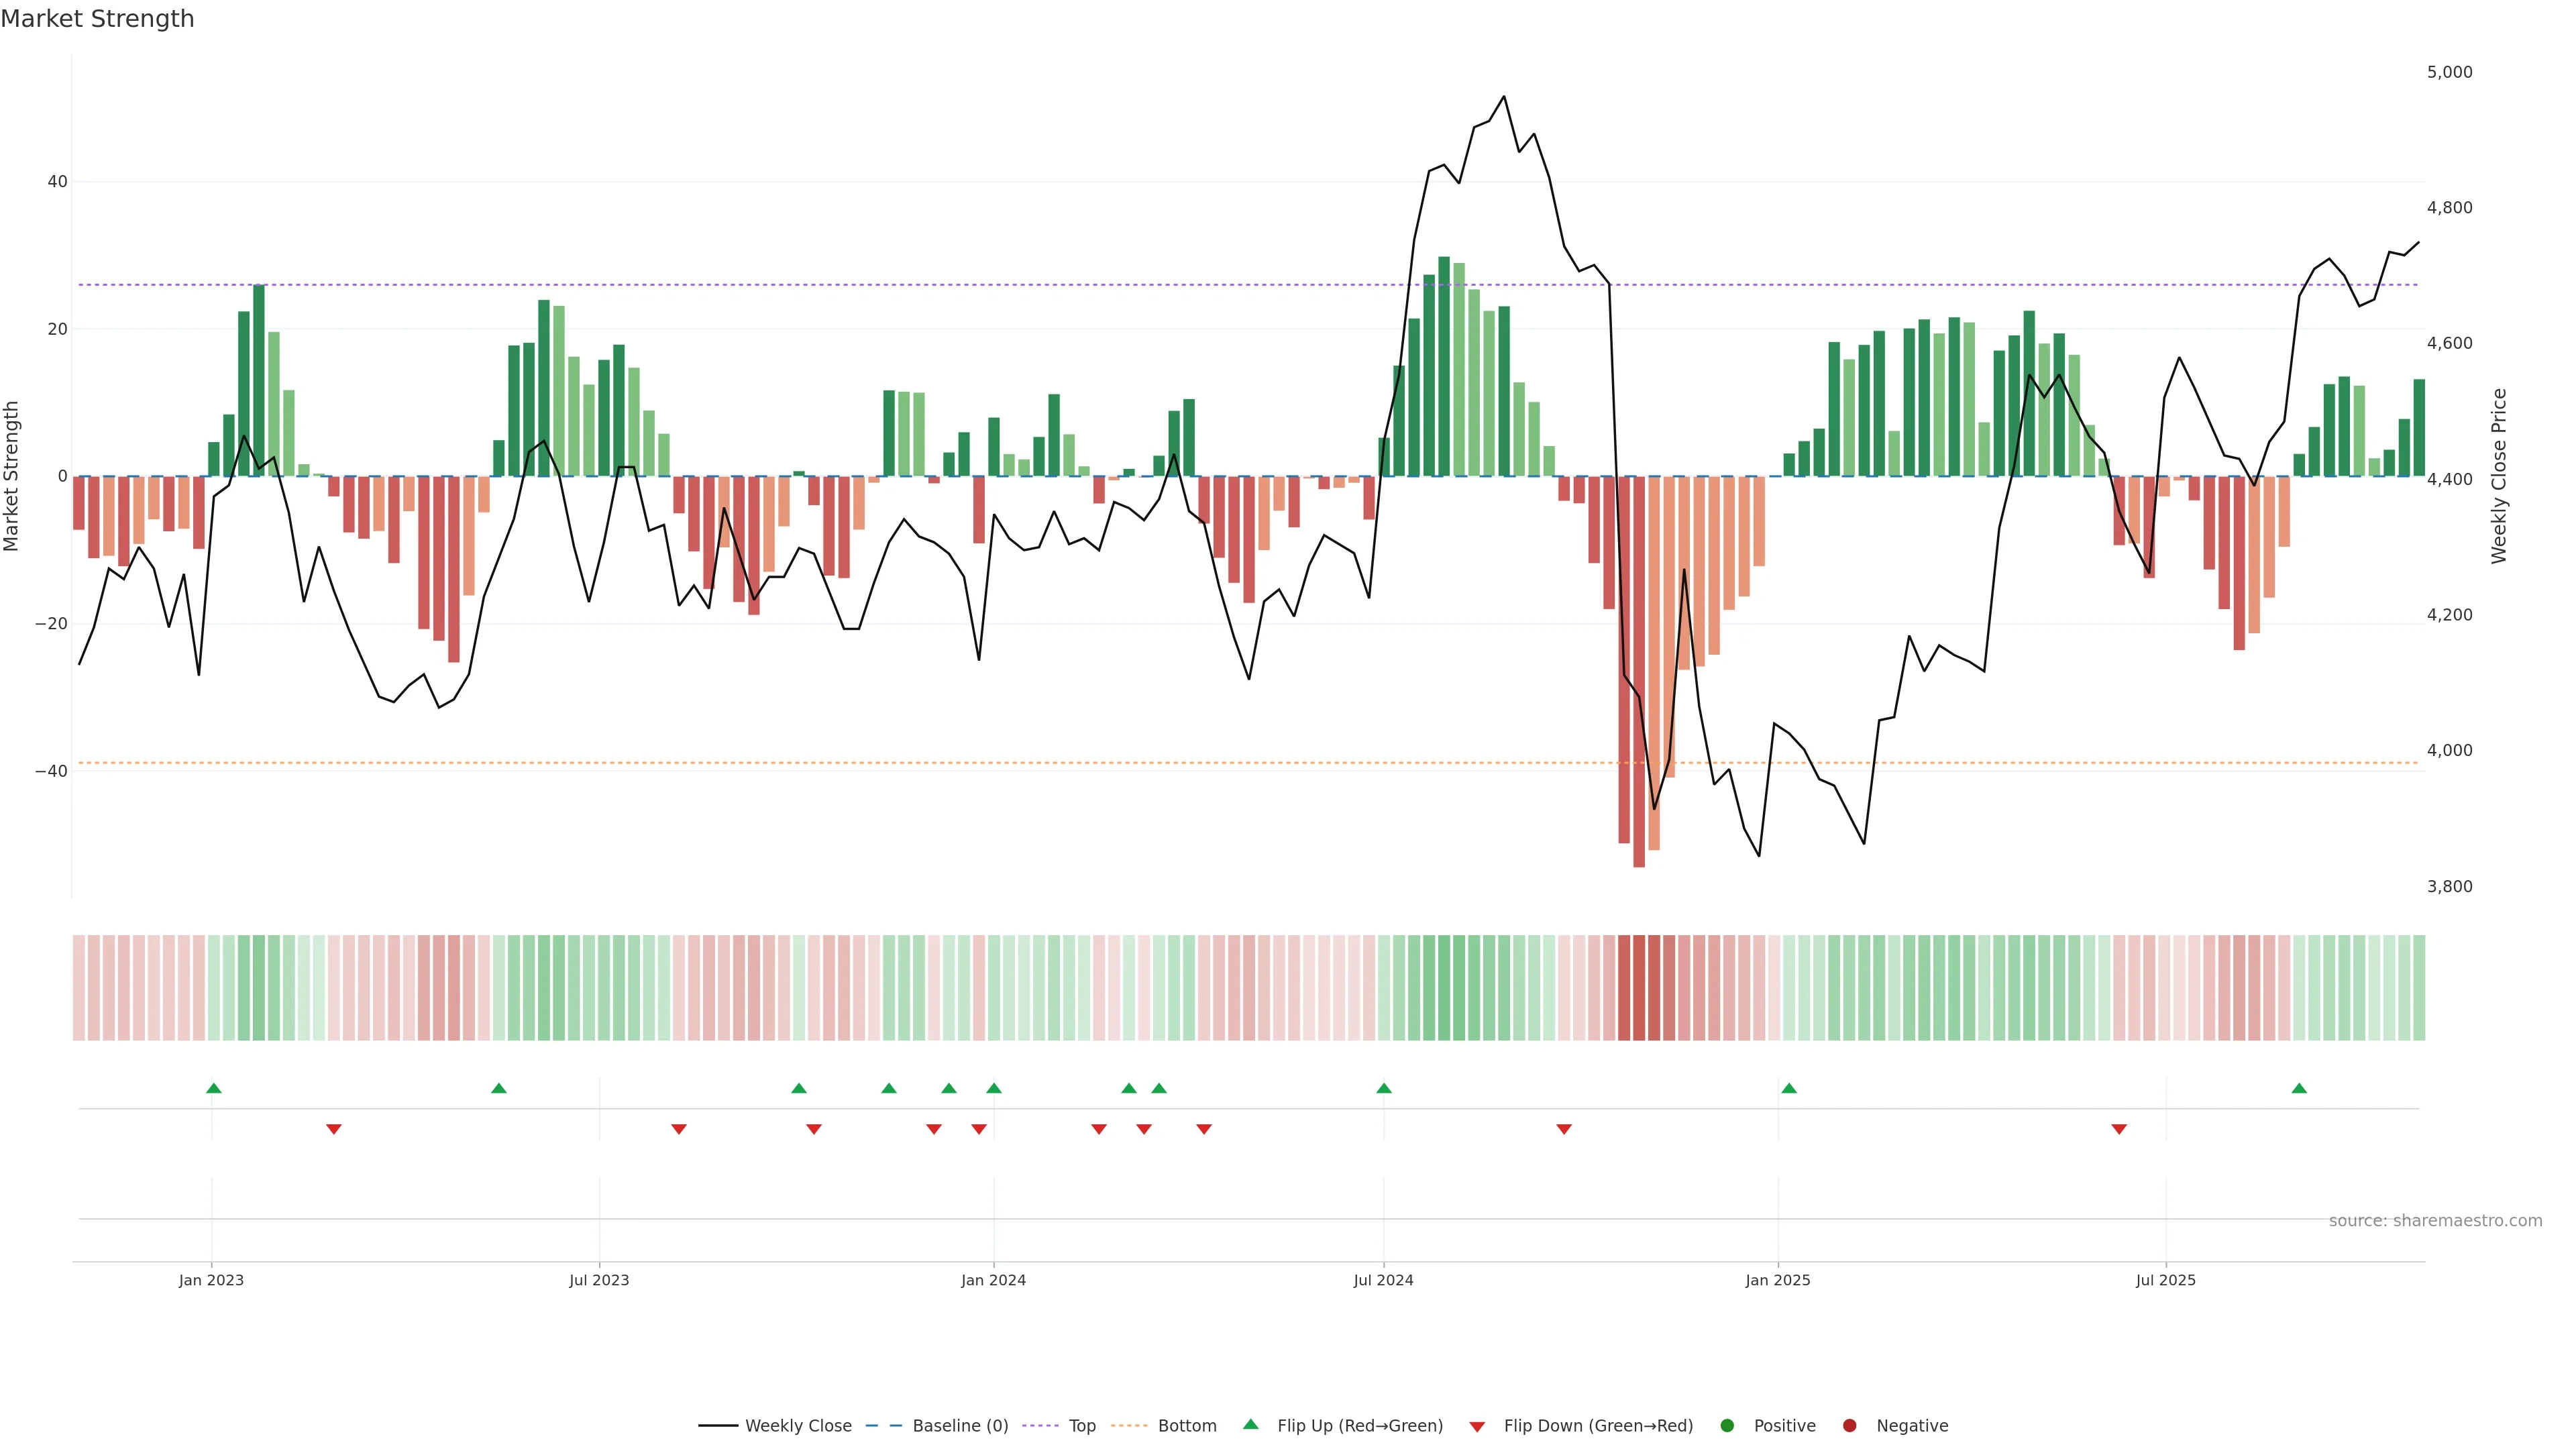Click the dark red Negative legend dot
Viewport: 2576px width, 1449px height.
coord(1849,1426)
